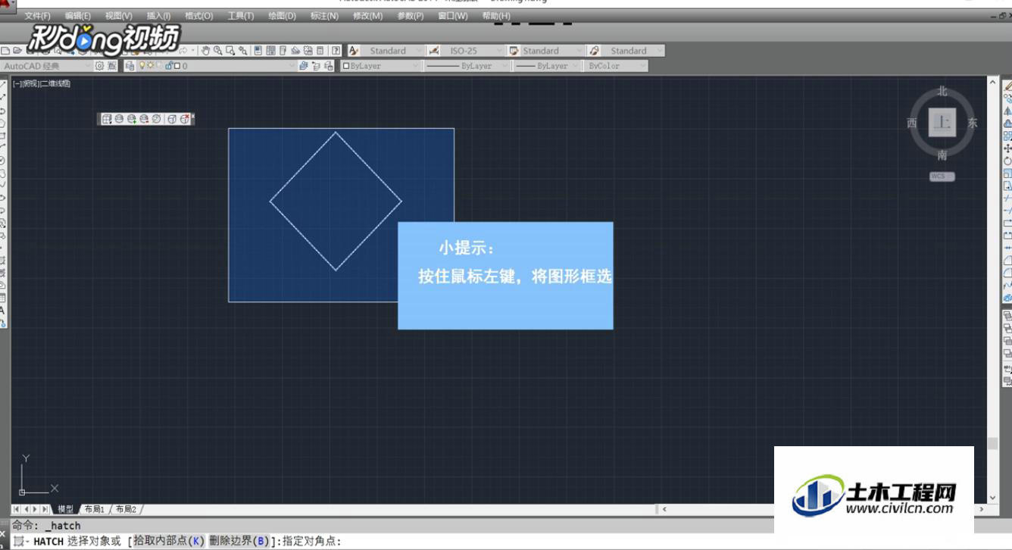Click the ByLayer color swatch box
The width and height of the screenshot is (1012, 550).
[346, 66]
